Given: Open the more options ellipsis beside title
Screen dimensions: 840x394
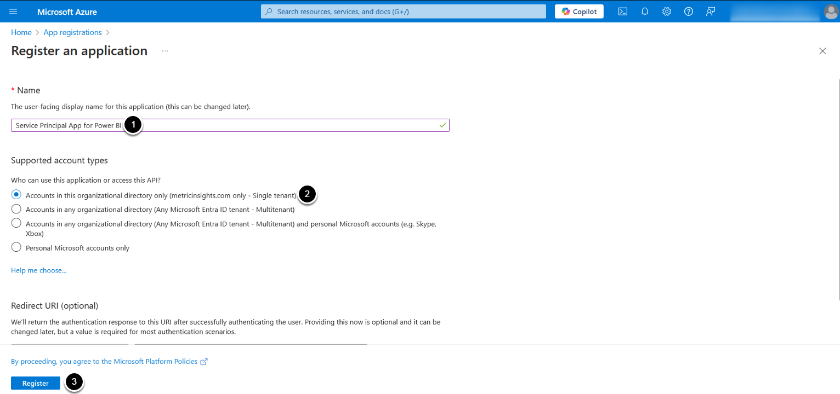Looking at the screenshot, I should tap(165, 51).
